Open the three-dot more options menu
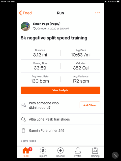Viewport: 121px width, 161px height. pyautogui.click(x=97, y=13)
